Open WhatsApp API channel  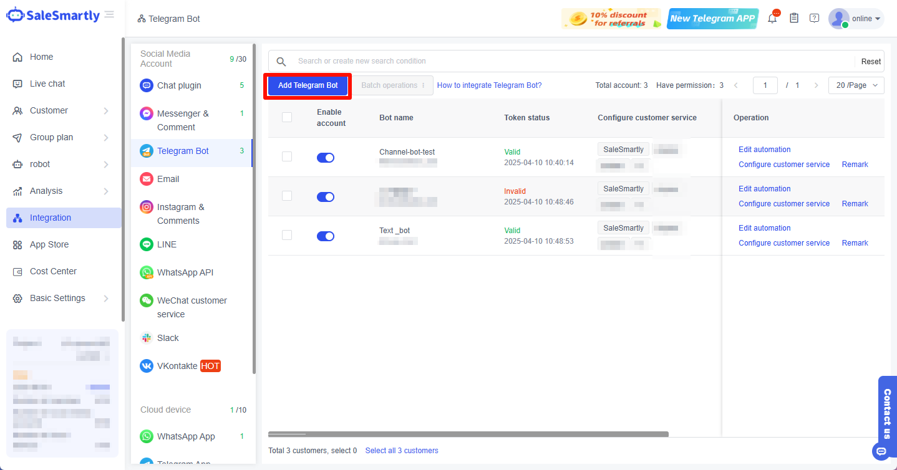coord(185,272)
